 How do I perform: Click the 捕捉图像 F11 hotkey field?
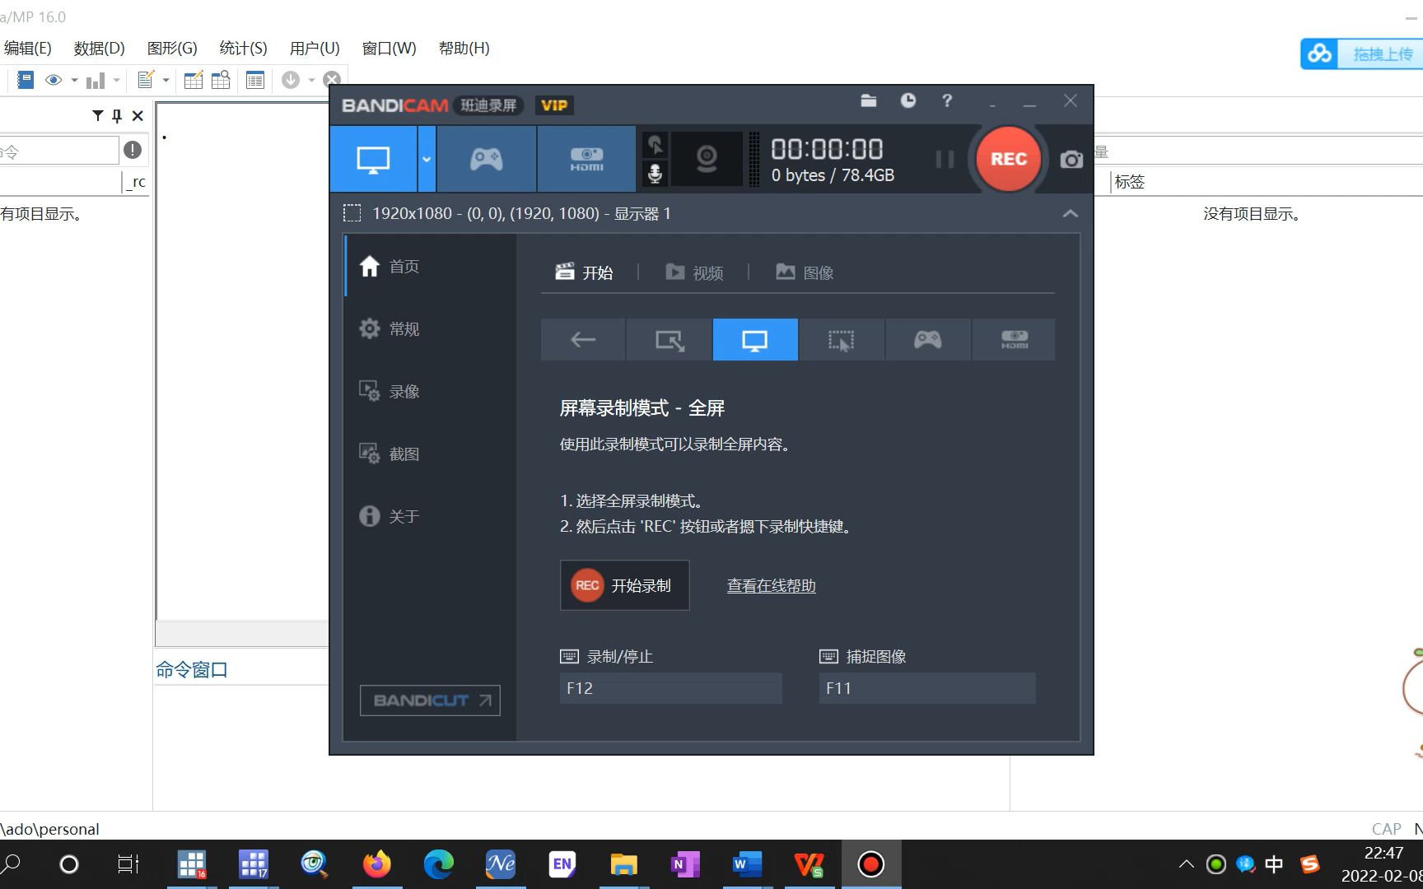click(926, 688)
